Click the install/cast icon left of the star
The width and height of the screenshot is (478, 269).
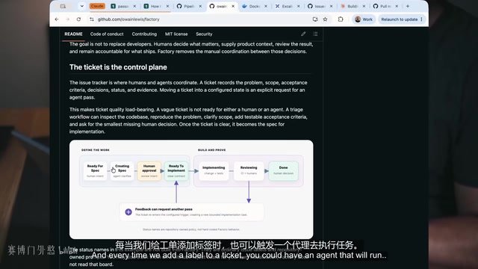point(315,19)
